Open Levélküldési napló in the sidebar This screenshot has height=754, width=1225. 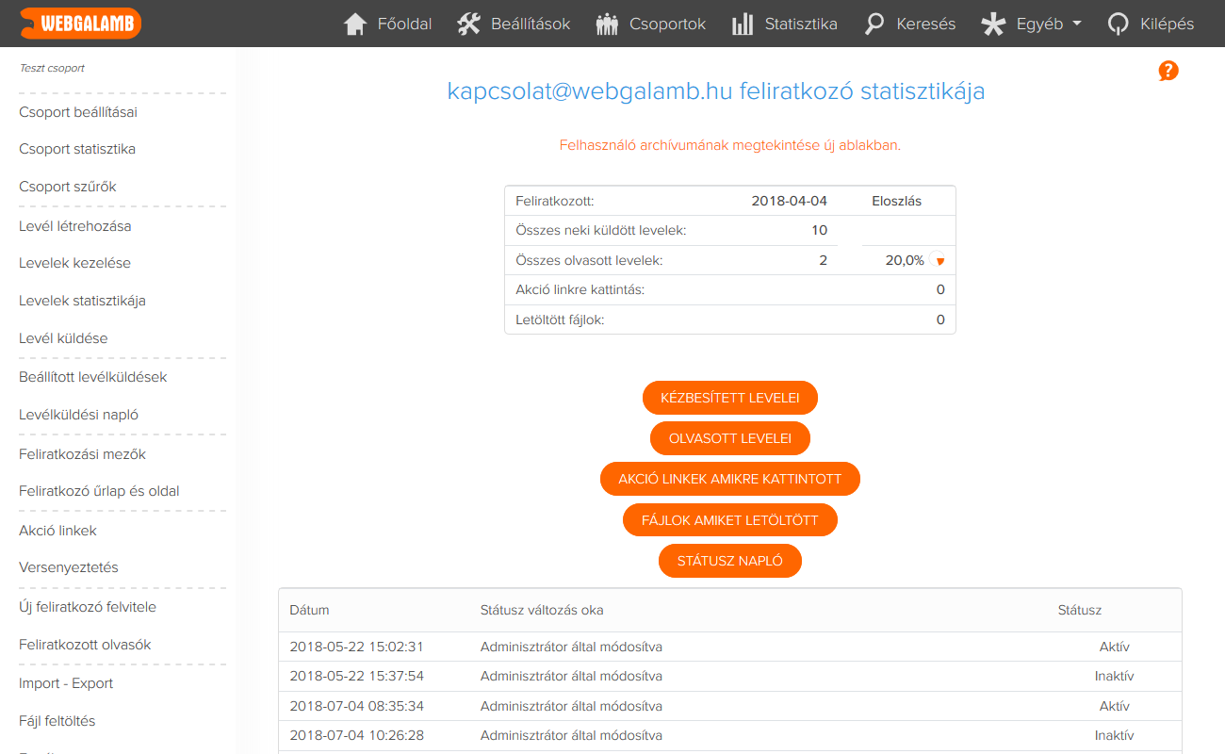[x=79, y=415]
